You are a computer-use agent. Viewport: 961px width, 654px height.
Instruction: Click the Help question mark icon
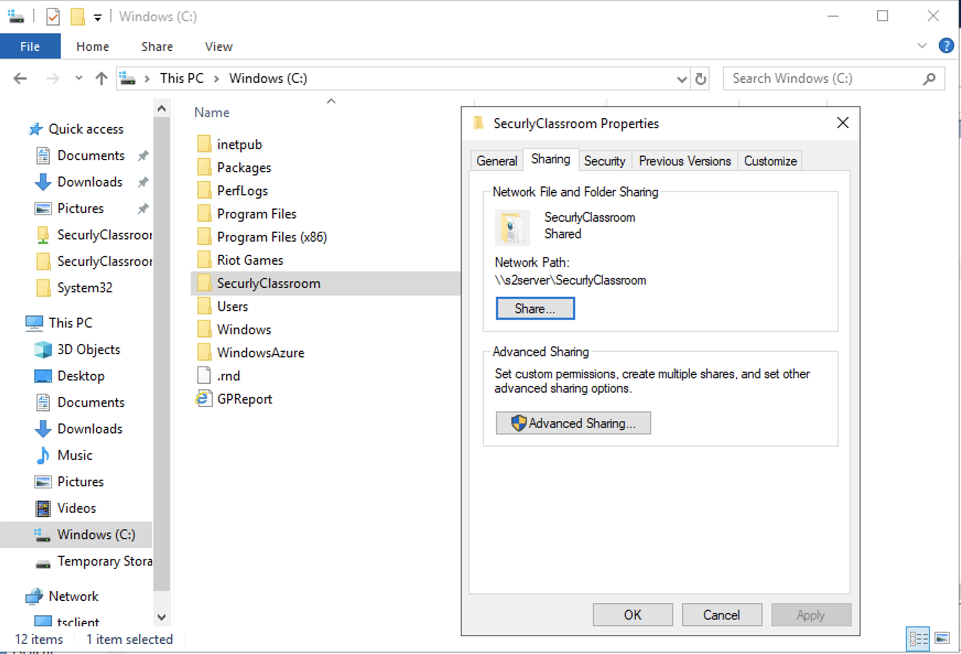click(x=947, y=46)
